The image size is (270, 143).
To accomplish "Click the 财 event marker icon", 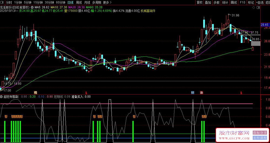I will tap(193, 93).
